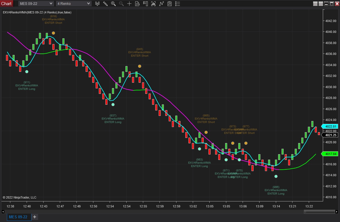Open the Indicators bar-chart icon
Screen dimensions: 340x222
click(x=153, y=4)
